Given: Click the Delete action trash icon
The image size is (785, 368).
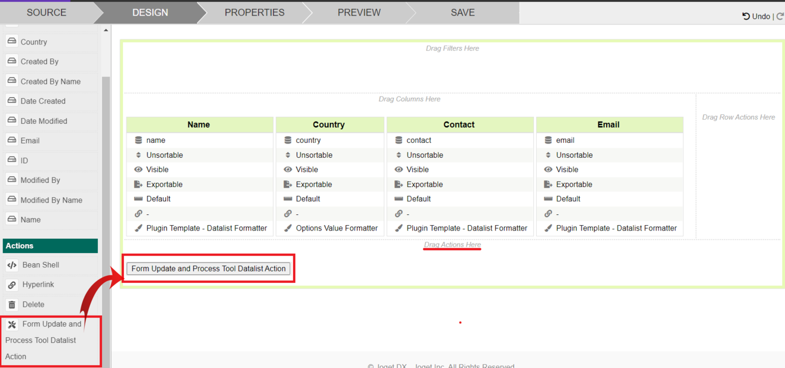Looking at the screenshot, I should (x=12, y=305).
